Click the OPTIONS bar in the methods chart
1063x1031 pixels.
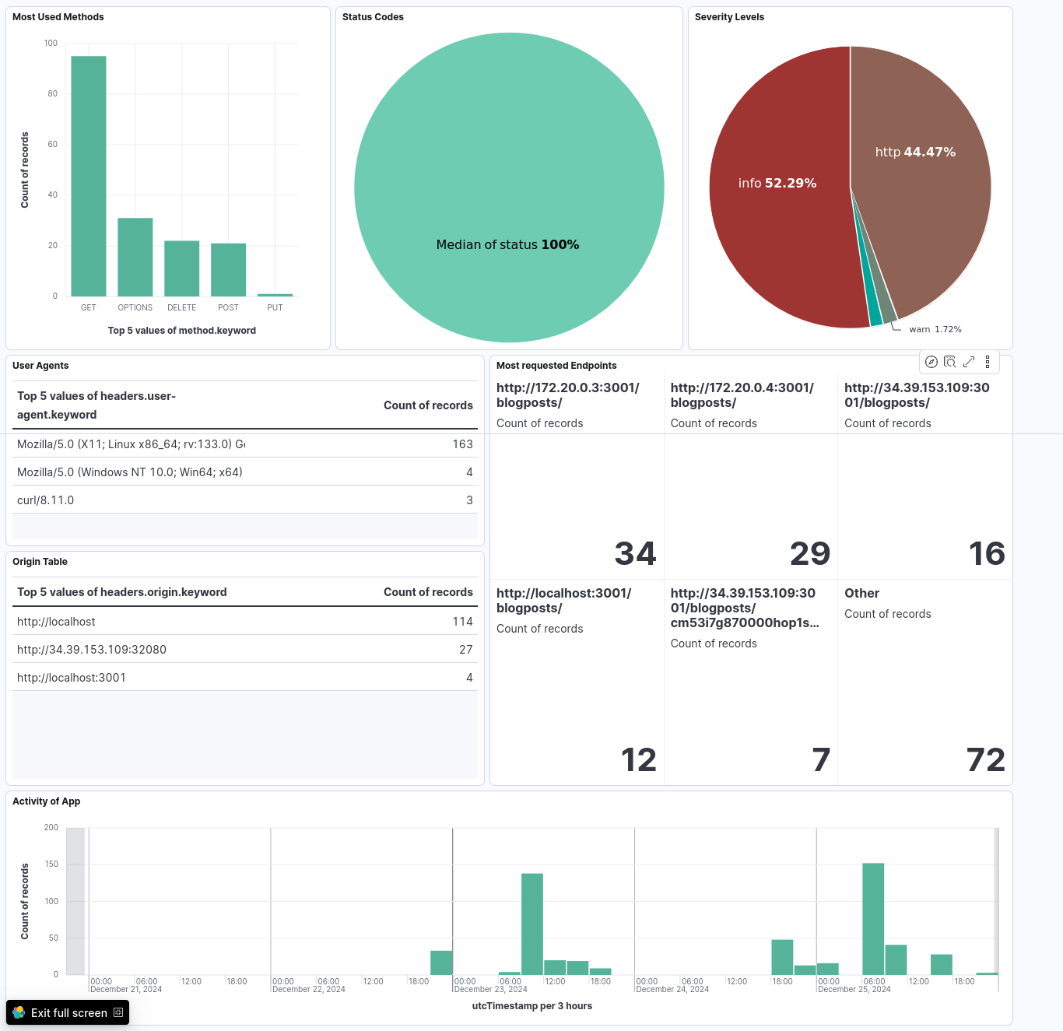coord(135,257)
